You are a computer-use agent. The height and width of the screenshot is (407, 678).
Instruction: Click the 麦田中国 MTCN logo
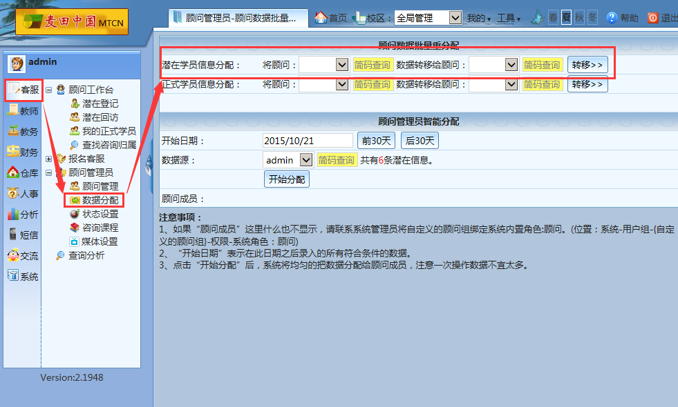[72, 21]
